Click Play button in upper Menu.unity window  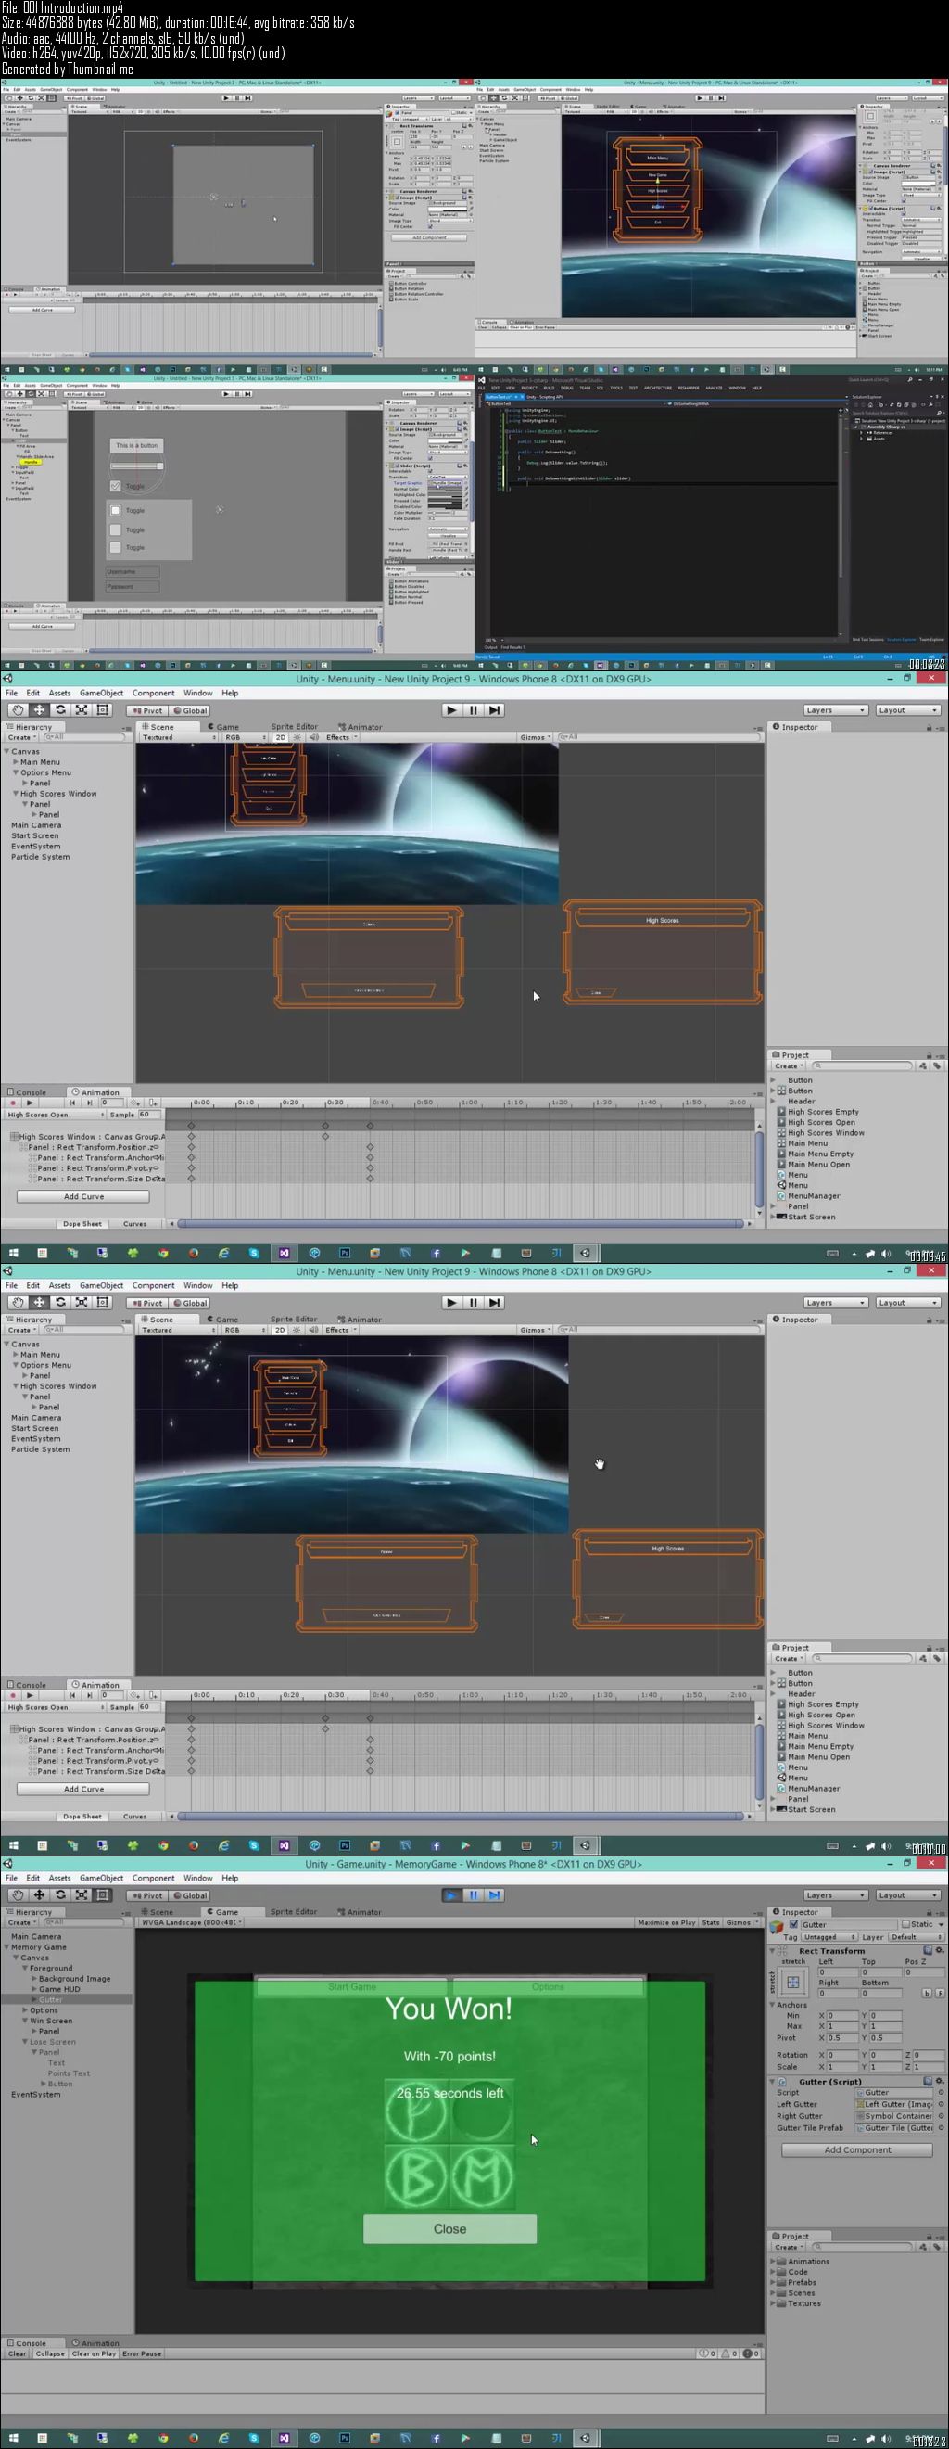[452, 710]
